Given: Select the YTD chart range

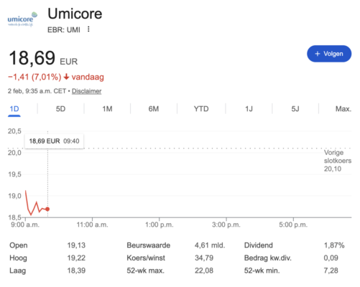Looking at the screenshot, I should click(x=201, y=109).
